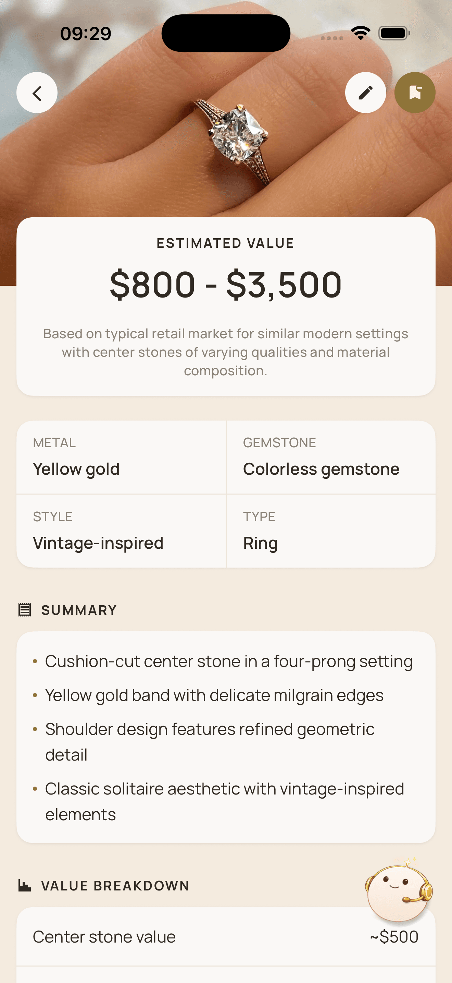
Task: Tap the Summary section heading
Action: point(79,610)
